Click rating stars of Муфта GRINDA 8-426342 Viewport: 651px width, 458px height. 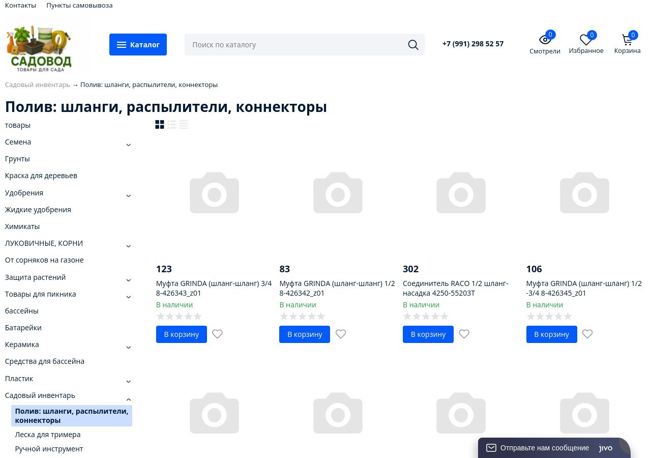tap(302, 317)
